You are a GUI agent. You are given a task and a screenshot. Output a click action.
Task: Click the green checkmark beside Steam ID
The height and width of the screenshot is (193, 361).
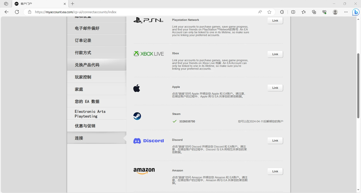pos(174,121)
